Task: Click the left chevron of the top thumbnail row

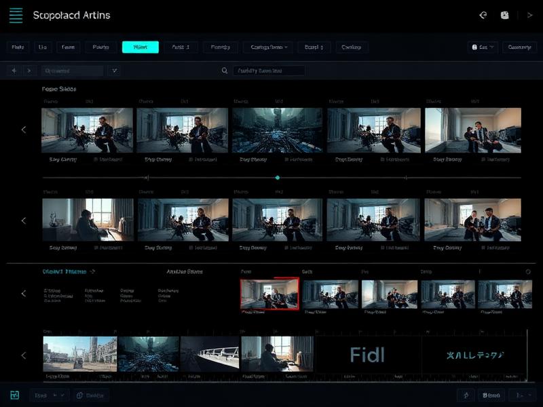Action: 24,130
